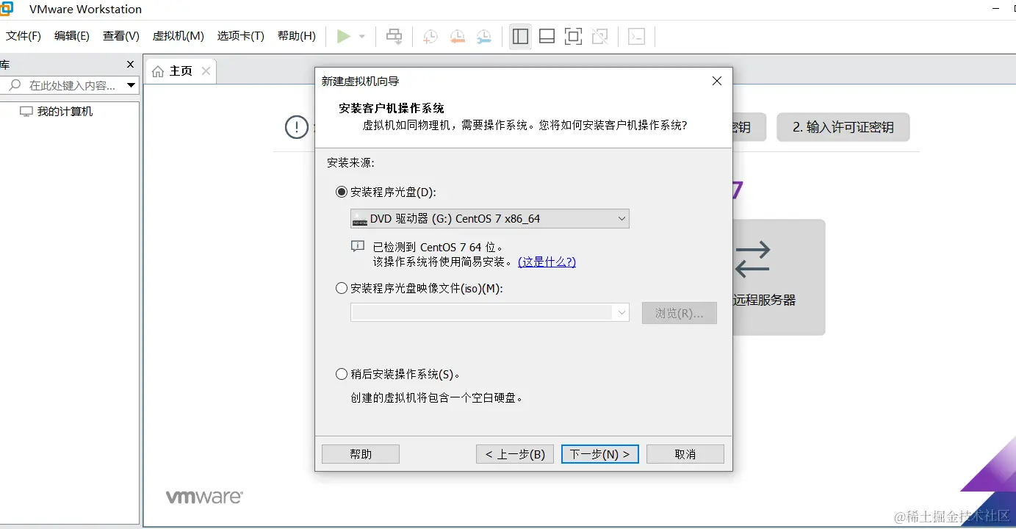Open the Tabs menu
The image size is (1016, 529).
(240, 36)
